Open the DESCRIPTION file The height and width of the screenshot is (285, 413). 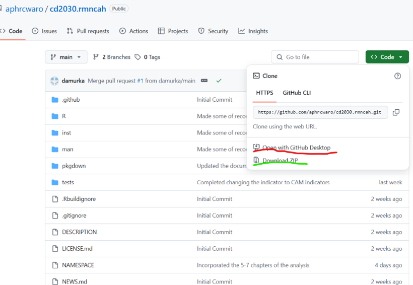[79, 232]
